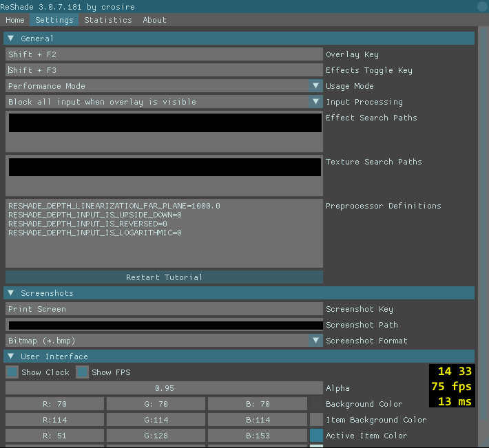Open the Statistics tab
Image resolution: width=489 pixels, height=448 pixels.
click(108, 20)
